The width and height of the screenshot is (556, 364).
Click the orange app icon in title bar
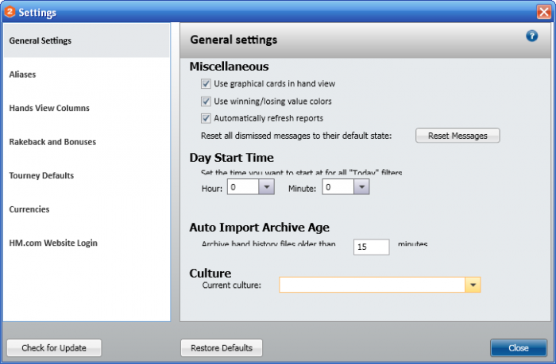click(x=10, y=12)
